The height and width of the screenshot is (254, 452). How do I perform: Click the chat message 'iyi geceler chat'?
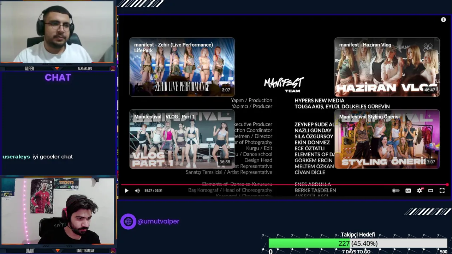coord(53,157)
